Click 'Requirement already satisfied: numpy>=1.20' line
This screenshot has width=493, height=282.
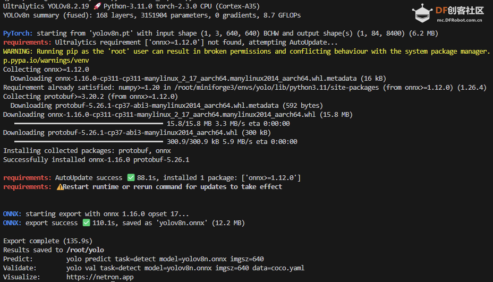click(x=245, y=88)
